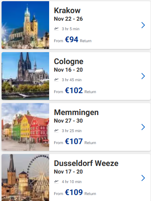Open the Krakow card's chevron arrow
The width and height of the screenshot is (151, 201).
[143, 25]
